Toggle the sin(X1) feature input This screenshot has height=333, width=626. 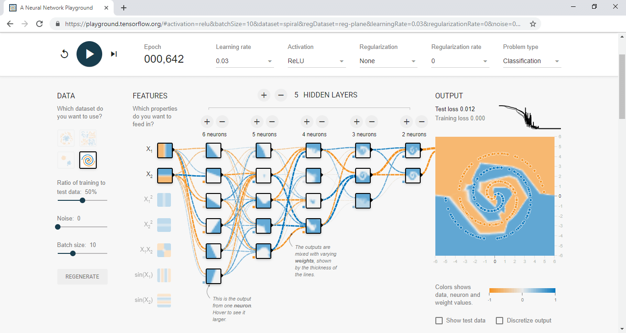click(x=164, y=275)
